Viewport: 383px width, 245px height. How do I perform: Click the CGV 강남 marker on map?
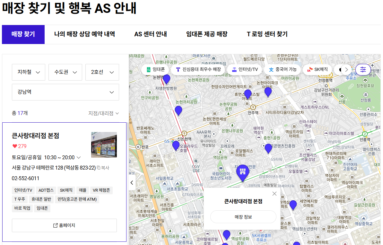pyautogui.click(x=196, y=161)
